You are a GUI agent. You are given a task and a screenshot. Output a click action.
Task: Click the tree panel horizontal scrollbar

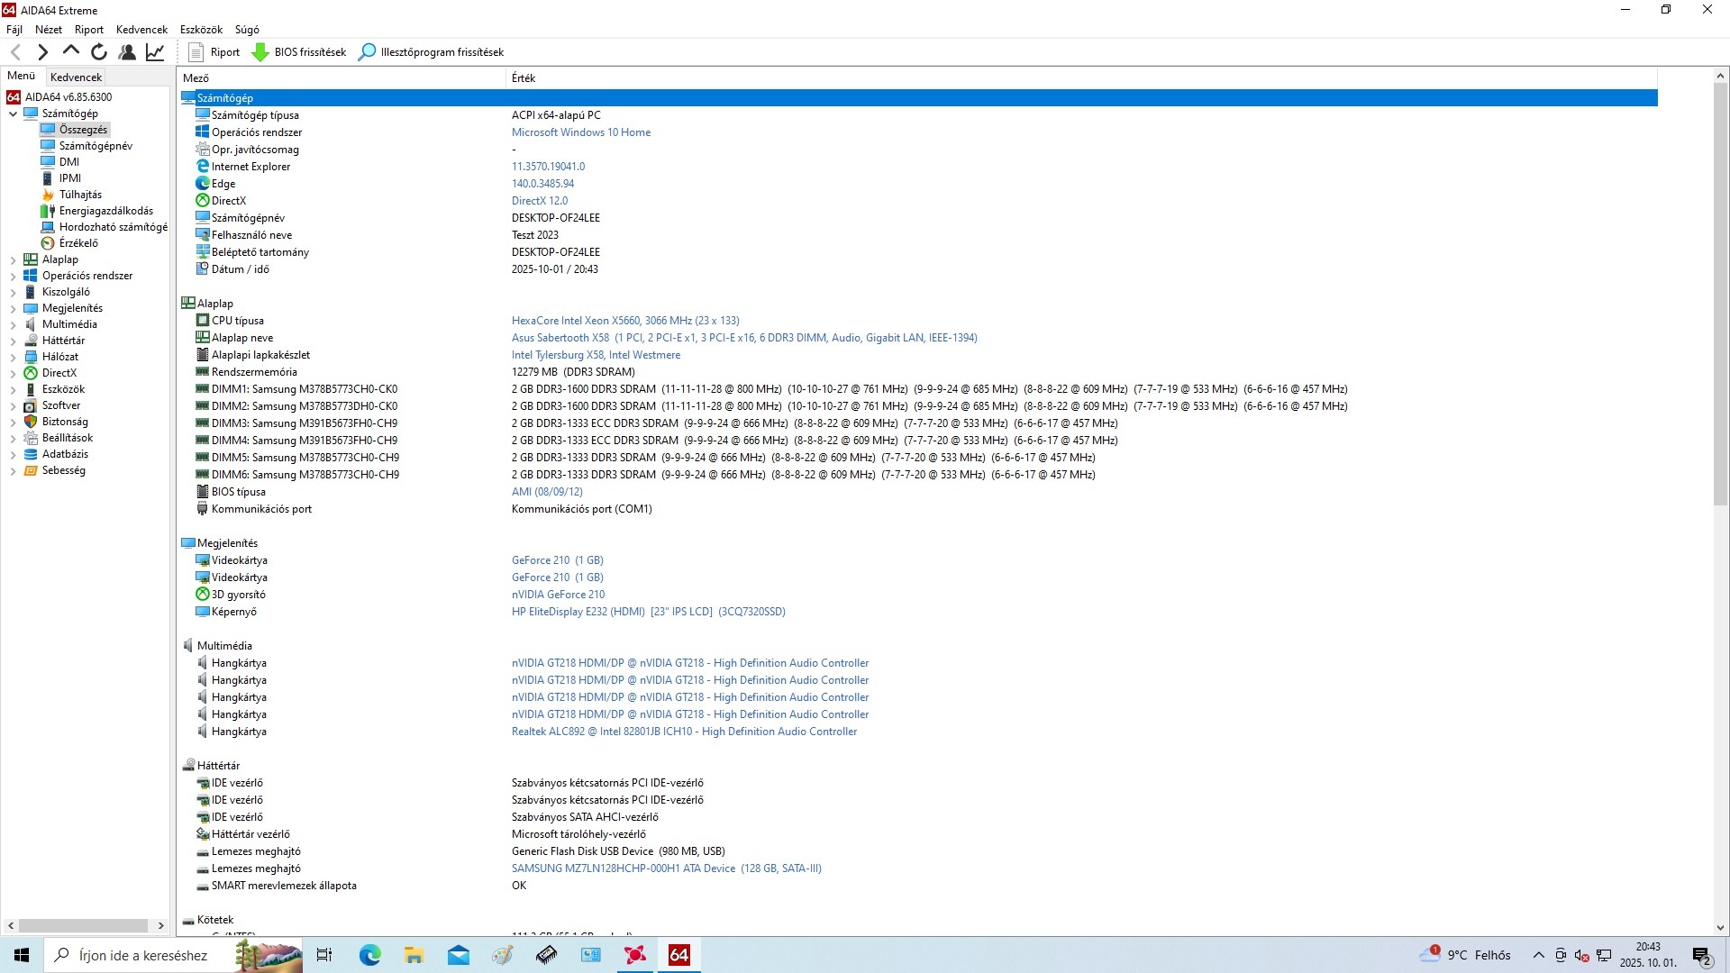pyautogui.click(x=83, y=925)
